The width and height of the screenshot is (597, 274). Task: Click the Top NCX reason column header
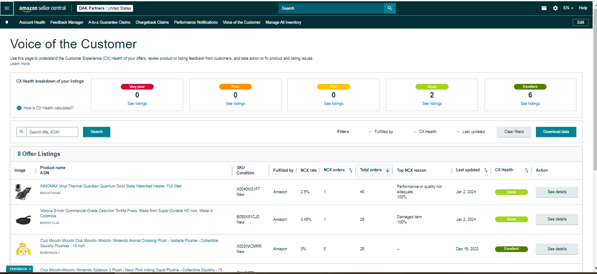tap(412, 170)
